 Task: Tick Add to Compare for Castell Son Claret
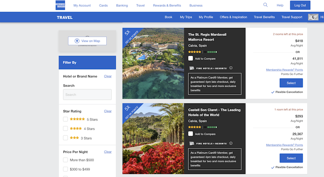(191, 134)
